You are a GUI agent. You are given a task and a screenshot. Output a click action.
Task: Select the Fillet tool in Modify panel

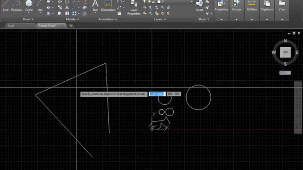(74, 8)
